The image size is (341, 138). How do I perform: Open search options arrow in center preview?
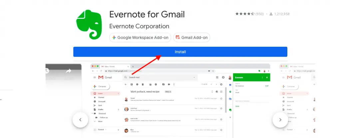[194, 77]
